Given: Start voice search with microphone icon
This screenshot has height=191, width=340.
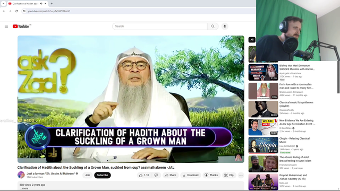Looking at the screenshot, I should click(225, 26).
